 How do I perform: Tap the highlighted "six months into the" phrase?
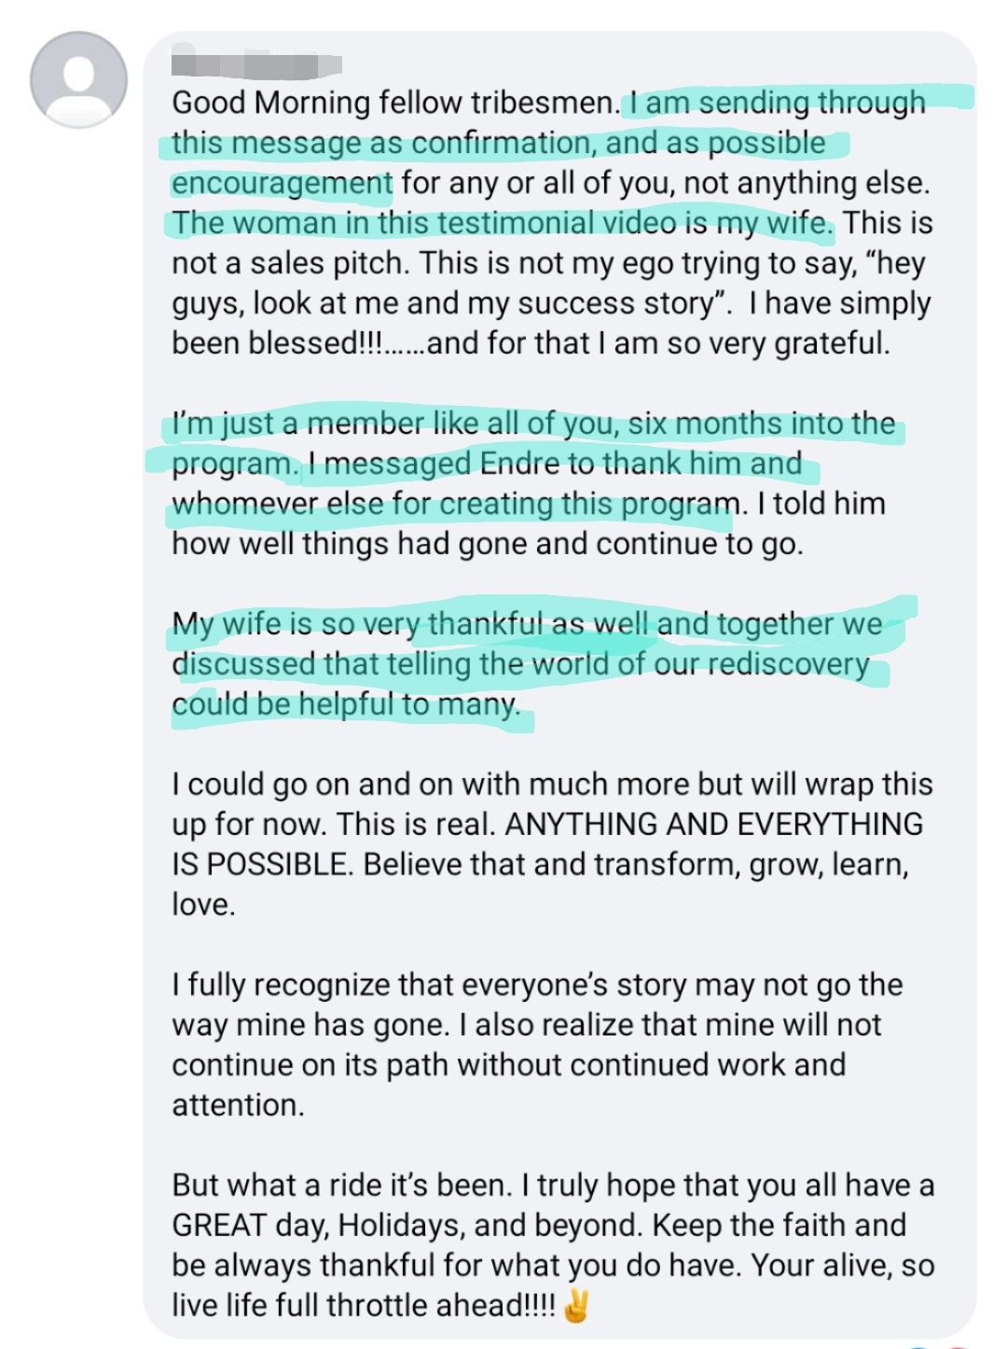pos(761,424)
